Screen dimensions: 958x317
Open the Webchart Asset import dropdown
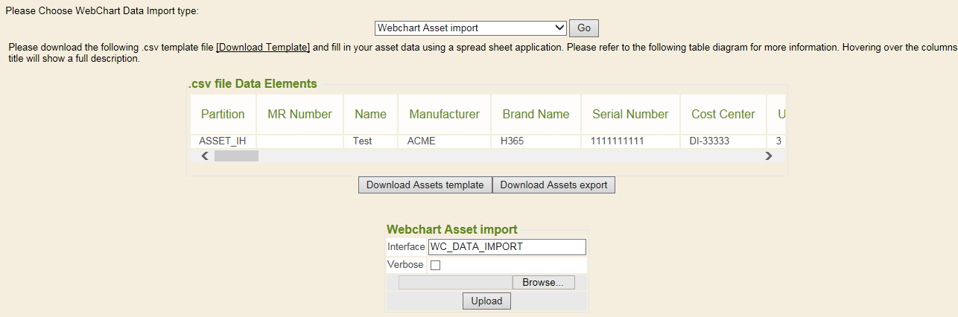(x=471, y=28)
